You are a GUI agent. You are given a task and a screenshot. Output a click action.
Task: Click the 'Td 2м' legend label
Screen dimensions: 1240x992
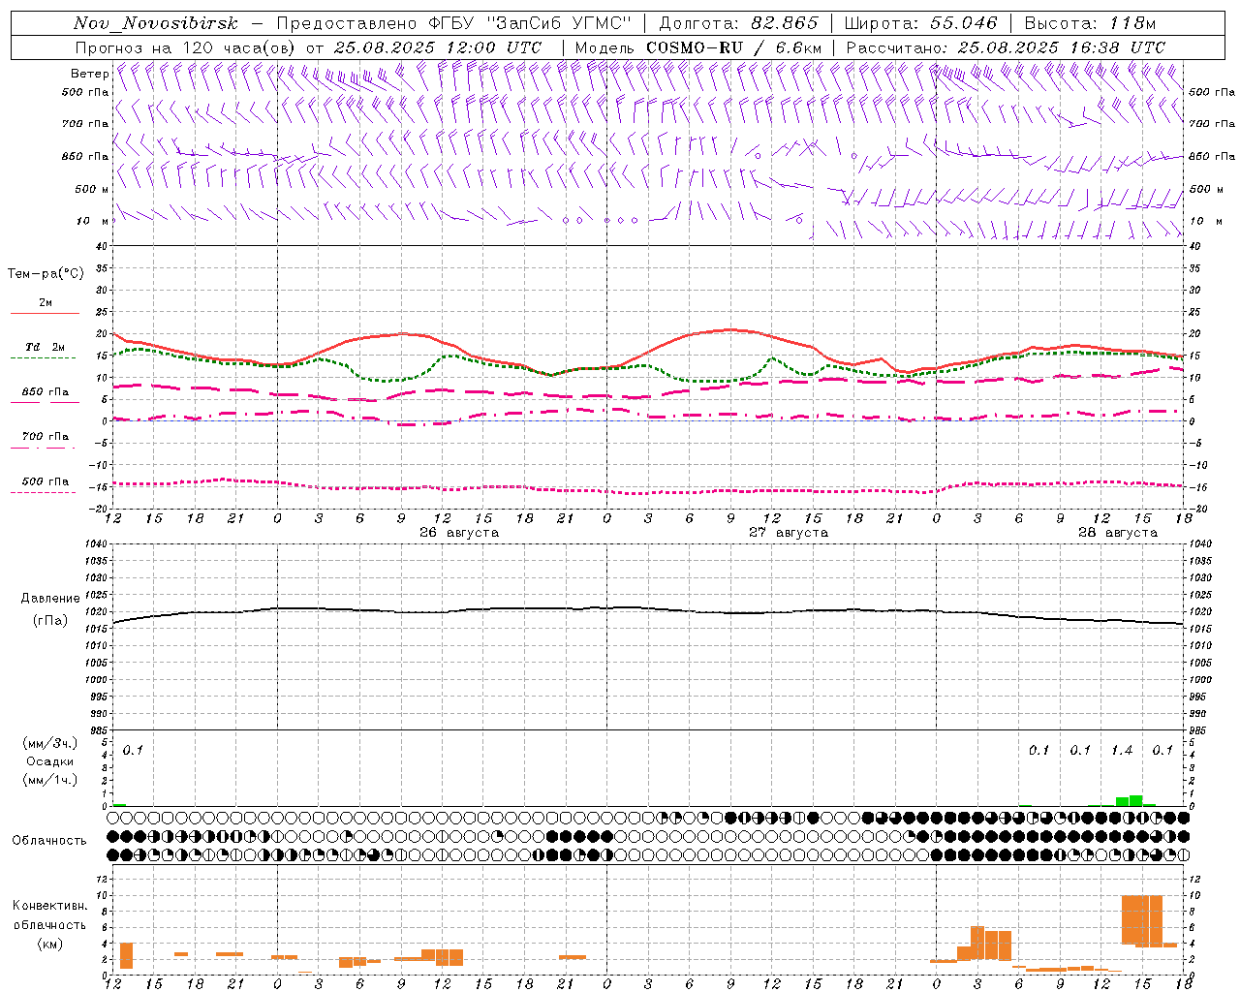pos(46,347)
